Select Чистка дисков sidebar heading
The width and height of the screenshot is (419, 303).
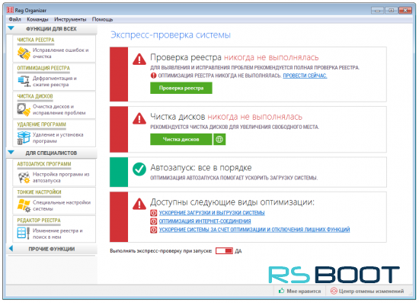click(35, 96)
